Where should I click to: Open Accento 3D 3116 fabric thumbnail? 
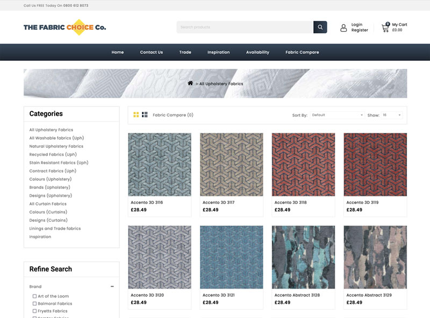point(160,165)
